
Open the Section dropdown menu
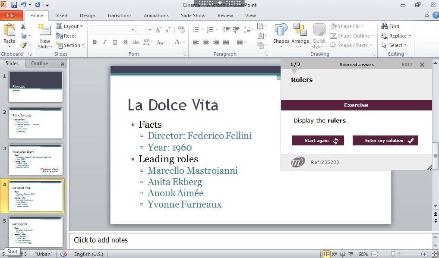[70, 45]
